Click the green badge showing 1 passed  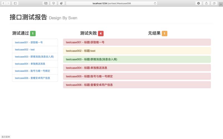[33, 33]
